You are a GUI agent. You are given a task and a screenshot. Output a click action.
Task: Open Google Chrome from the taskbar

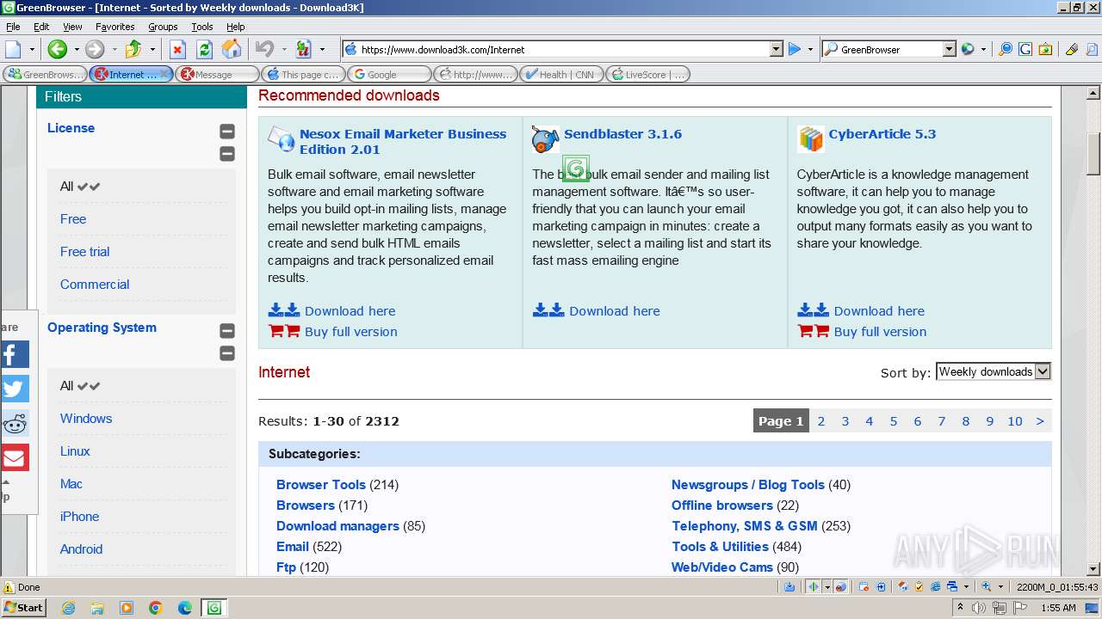156,608
